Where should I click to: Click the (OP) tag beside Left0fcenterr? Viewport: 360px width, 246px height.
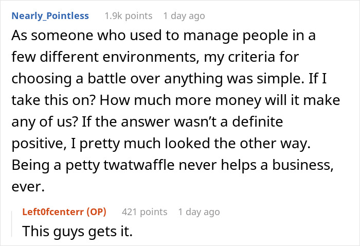pyautogui.click(x=97, y=212)
